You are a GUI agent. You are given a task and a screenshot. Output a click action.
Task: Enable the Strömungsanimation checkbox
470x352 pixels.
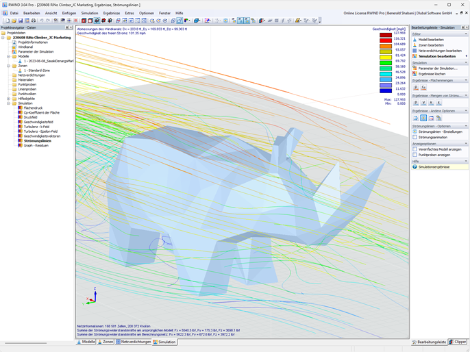[415, 137]
